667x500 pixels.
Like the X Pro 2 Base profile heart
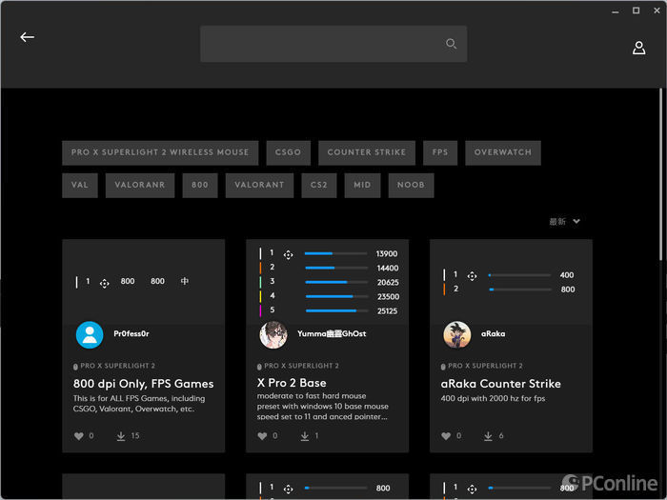[x=262, y=436]
